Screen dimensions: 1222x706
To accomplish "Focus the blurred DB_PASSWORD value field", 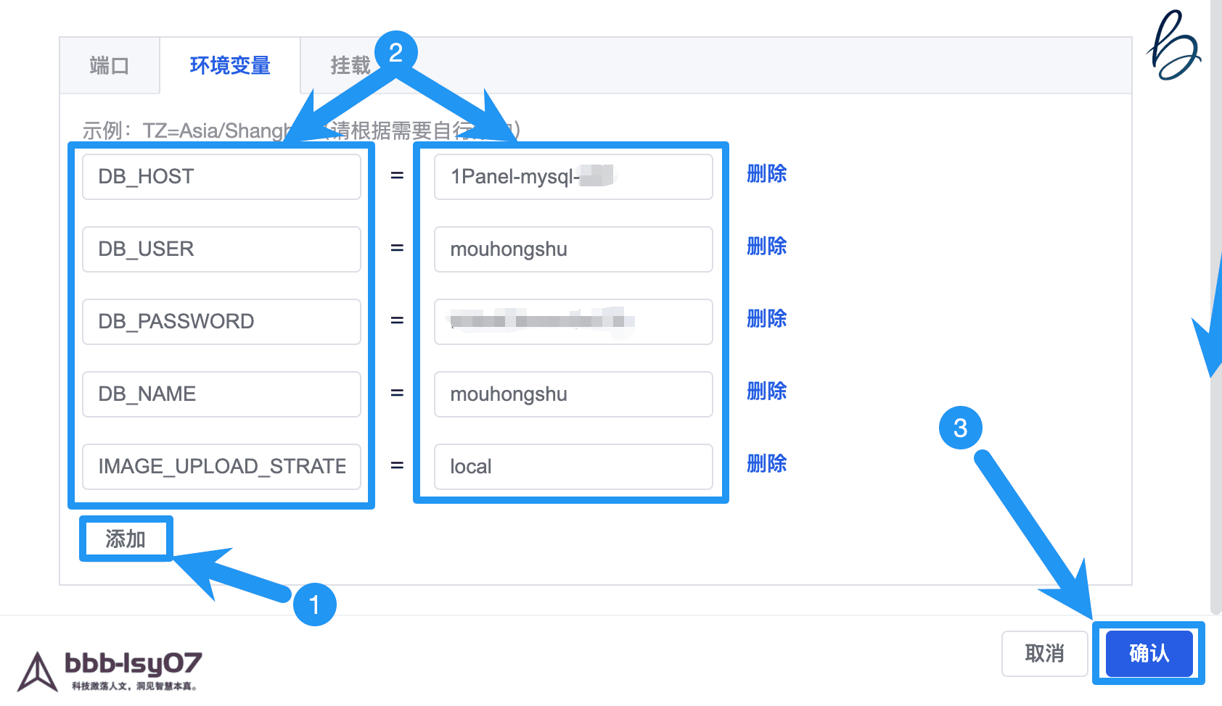I will 573,322.
